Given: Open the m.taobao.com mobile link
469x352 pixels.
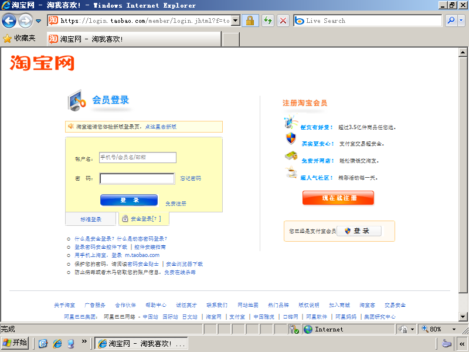Looking at the screenshot, I should [142, 255].
